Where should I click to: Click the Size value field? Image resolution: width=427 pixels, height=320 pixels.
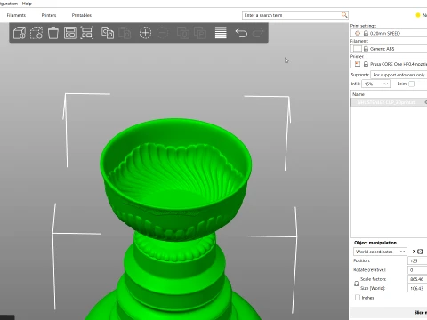coord(417,288)
